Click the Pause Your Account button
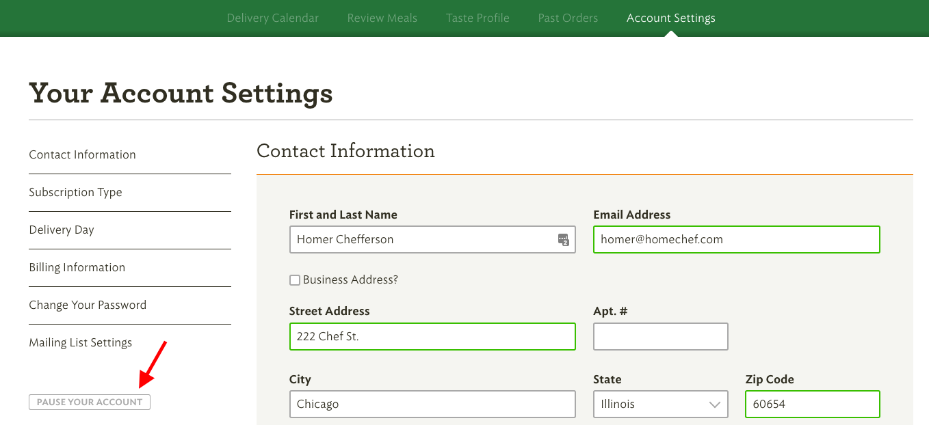929x425 pixels. [x=90, y=402]
